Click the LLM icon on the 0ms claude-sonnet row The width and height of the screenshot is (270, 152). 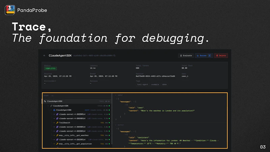pos(57,140)
